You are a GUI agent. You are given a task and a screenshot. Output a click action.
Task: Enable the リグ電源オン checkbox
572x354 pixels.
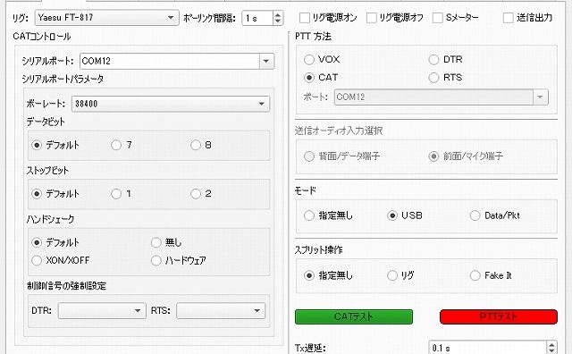click(x=304, y=18)
